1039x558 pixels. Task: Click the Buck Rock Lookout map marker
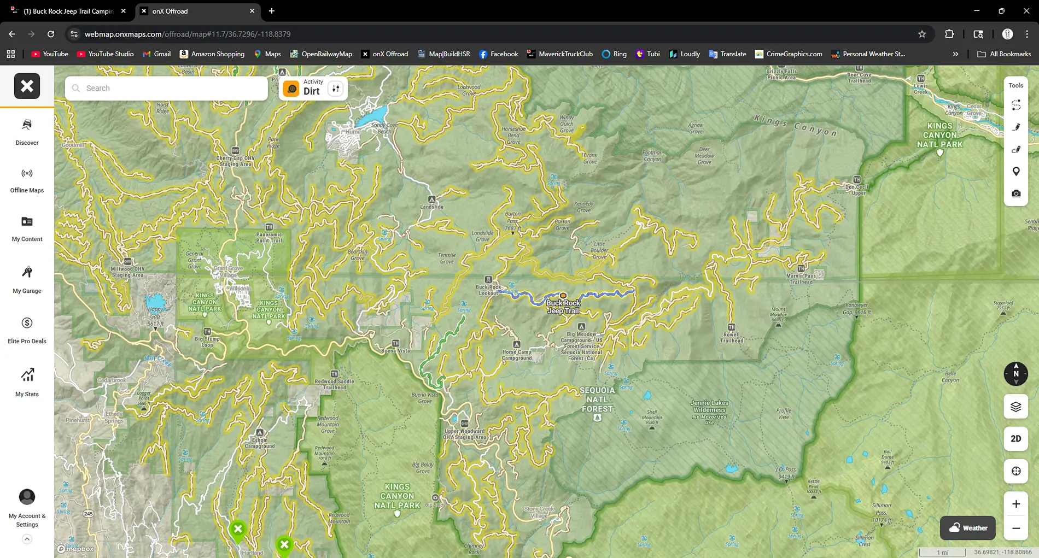click(x=488, y=280)
